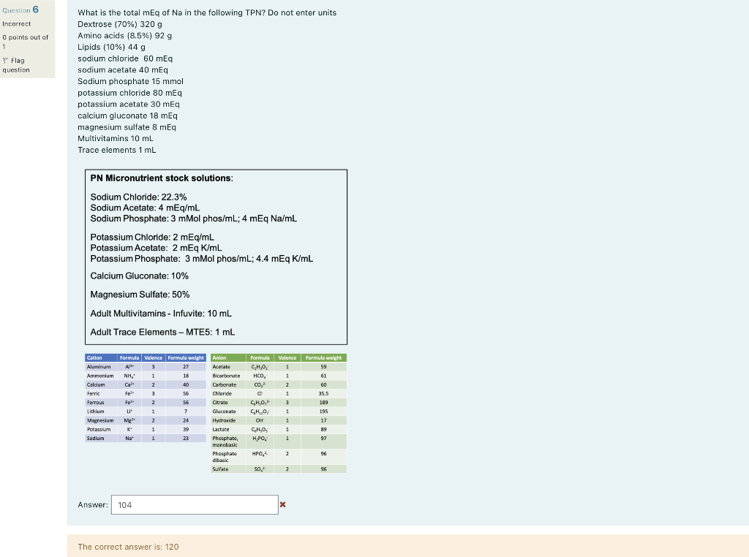Click the line "potassium acetate 30 mEq"
This screenshot has width=749, height=557.
coord(129,105)
